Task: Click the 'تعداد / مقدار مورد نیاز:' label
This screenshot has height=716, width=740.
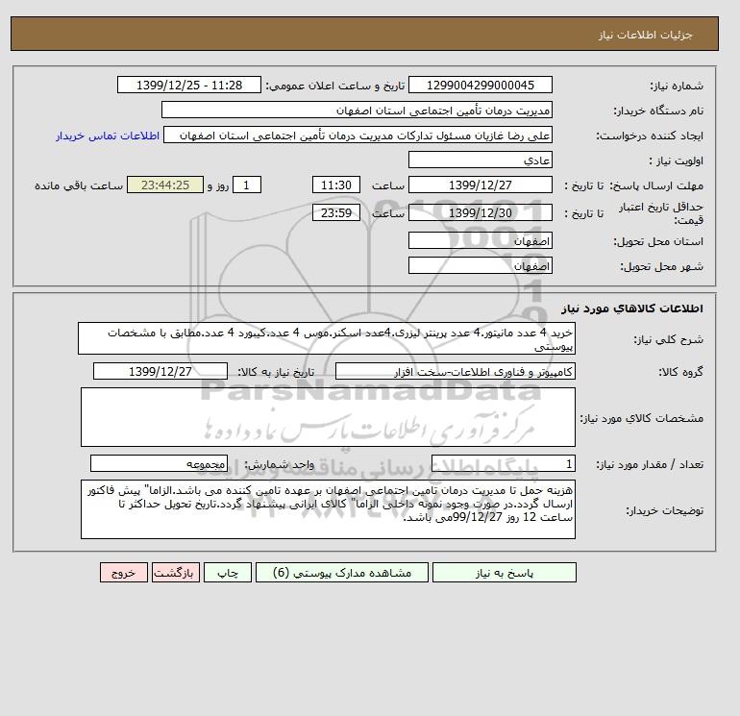Action: (x=650, y=464)
